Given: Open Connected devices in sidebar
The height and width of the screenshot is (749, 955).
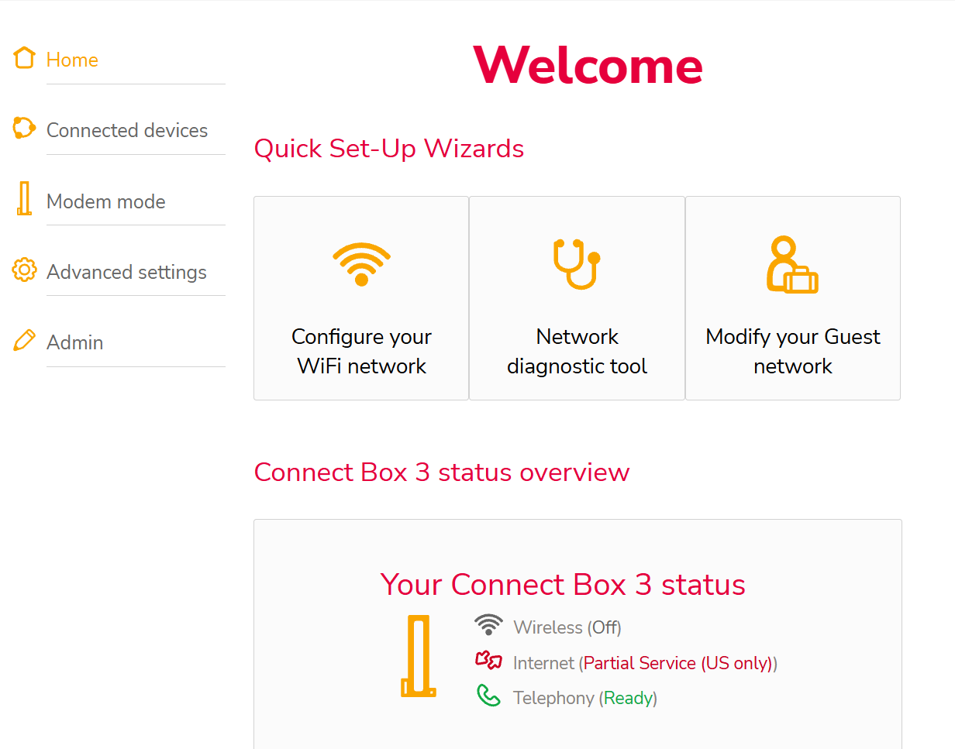Looking at the screenshot, I should 127,130.
